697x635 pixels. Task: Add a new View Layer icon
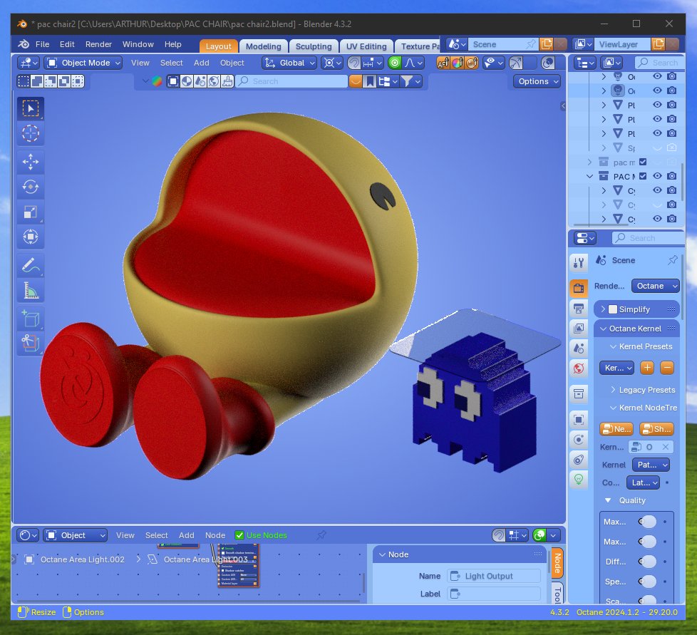click(x=659, y=44)
